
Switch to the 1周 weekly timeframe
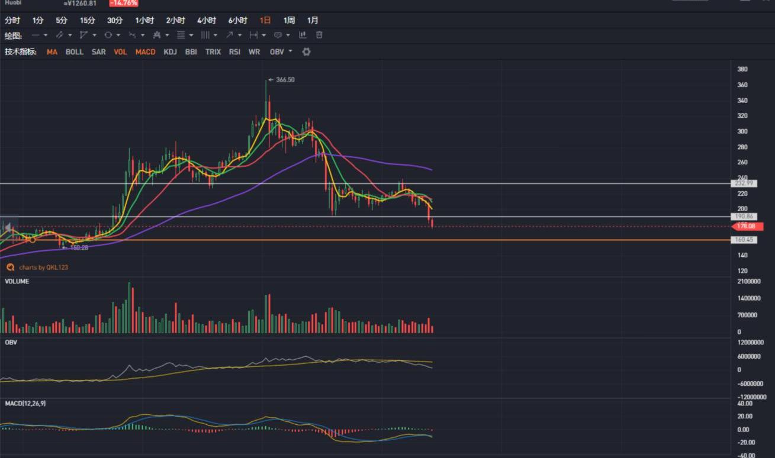click(x=289, y=20)
